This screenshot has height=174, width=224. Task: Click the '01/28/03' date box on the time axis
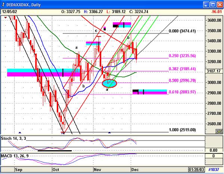pyautogui.click(x=196, y=170)
